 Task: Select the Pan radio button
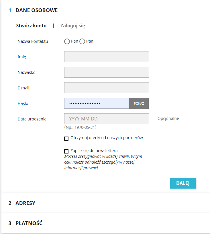click(67, 41)
